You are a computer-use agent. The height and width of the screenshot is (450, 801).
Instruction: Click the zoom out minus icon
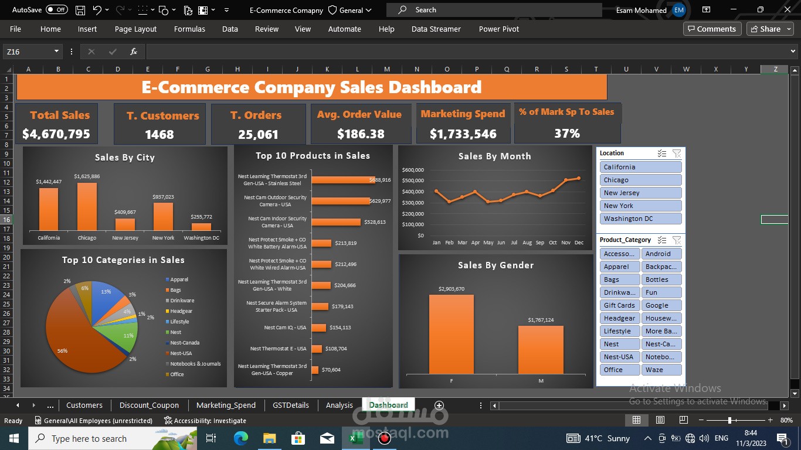[701, 421]
